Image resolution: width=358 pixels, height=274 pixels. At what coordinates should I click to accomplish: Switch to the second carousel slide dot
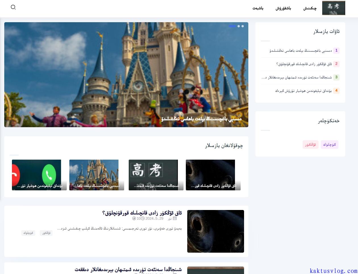239,26
